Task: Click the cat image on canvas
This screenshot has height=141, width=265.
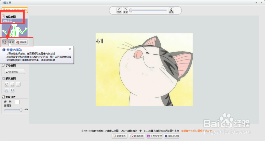Action: pyautogui.click(x=144, y=70)
